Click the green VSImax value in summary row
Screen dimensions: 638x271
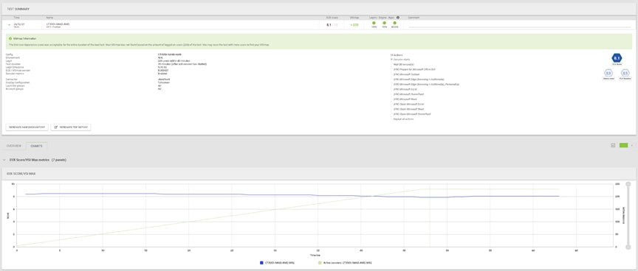tap(354, 25)
